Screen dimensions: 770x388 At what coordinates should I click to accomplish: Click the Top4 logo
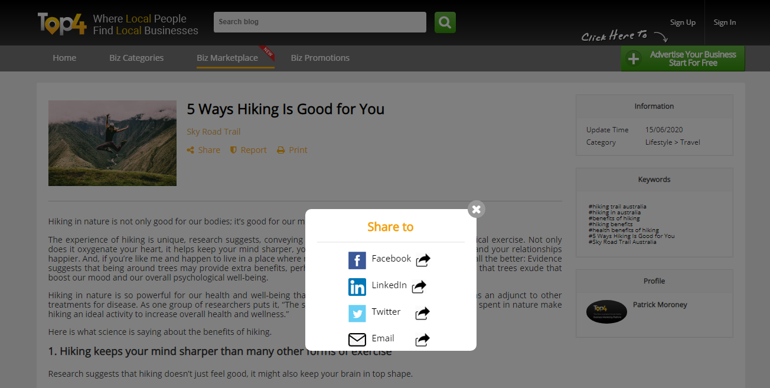[x=62, y=24]
